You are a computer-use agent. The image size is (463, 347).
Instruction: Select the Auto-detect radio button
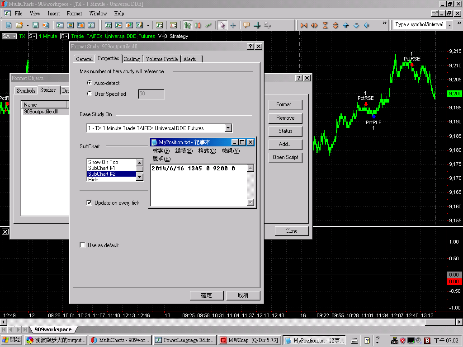point(90,83)
